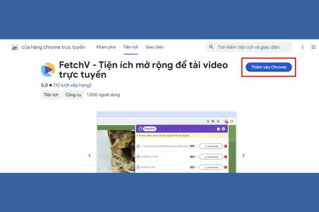
Task: Open the Google apps grid icon
Action: click(313, 47)
